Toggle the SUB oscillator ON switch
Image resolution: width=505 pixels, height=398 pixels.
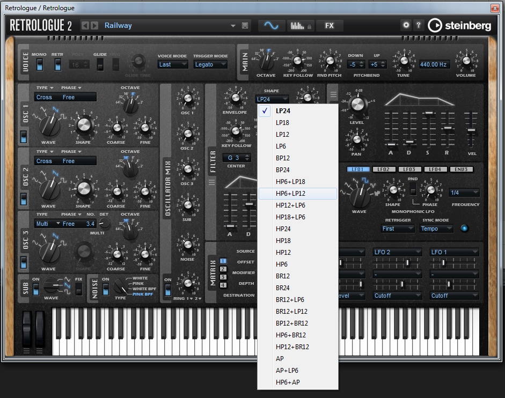35,288
